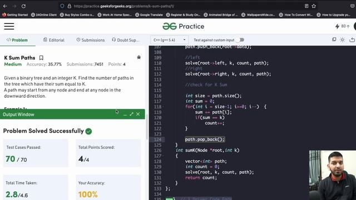356x200 pixels.
Task: Go back with the browser back arrow
Action: (x=5, y=6)
